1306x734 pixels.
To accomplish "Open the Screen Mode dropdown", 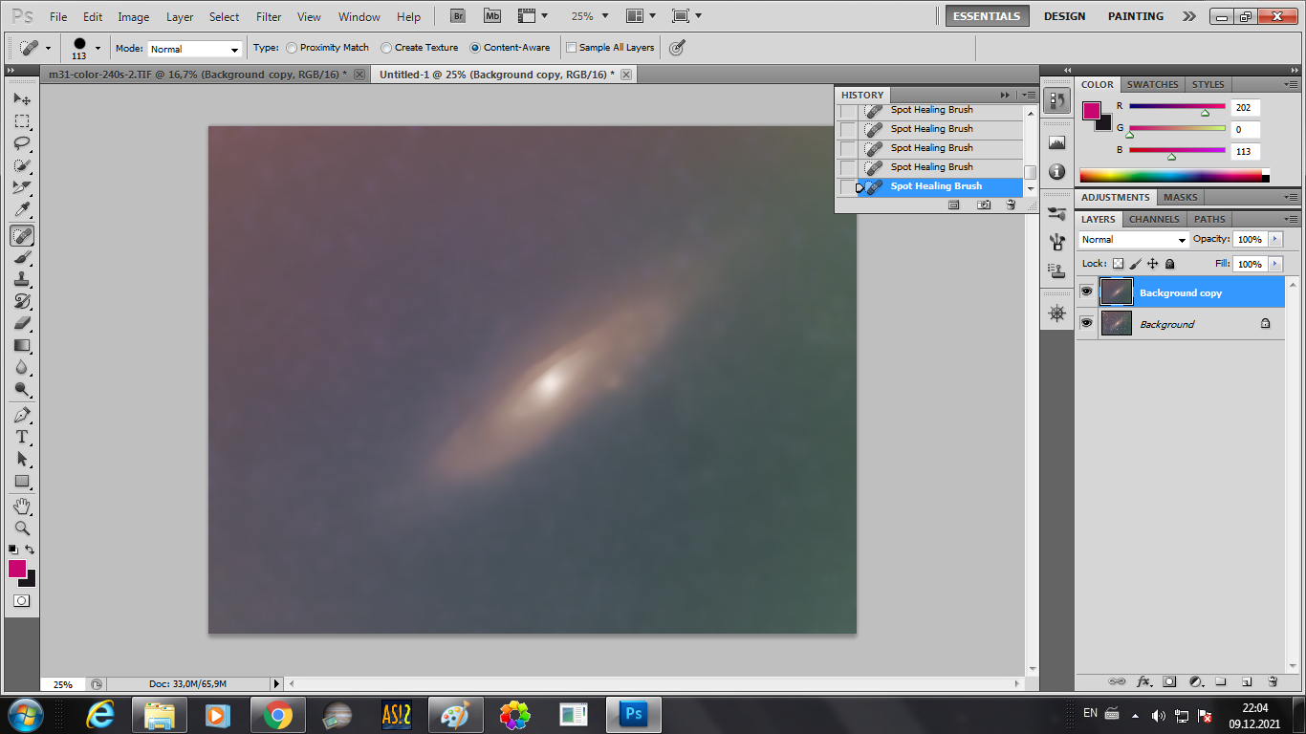I will click(x=686, y=16).
